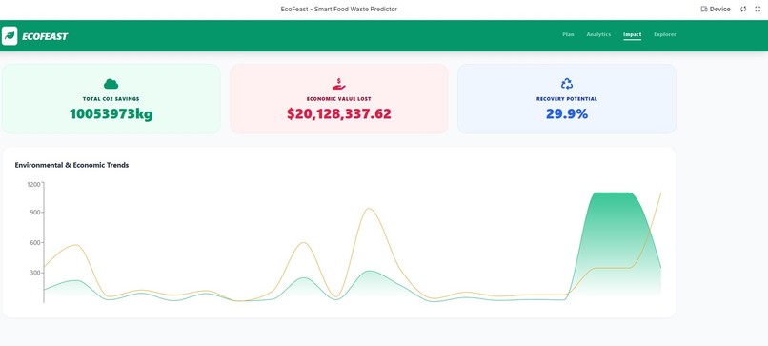Image resolution: width=768 pixels, height=346 pixels.
Task: Select the Impact tab
Action: tap(633, 35)
